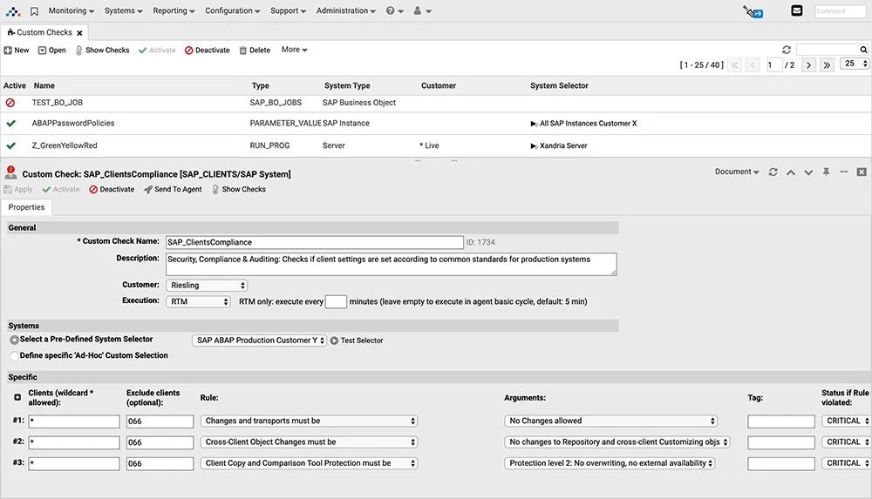Expand the Execution dropdown set to RTM
The height and width of the screenshot is (499, 872).
point(198,301)
